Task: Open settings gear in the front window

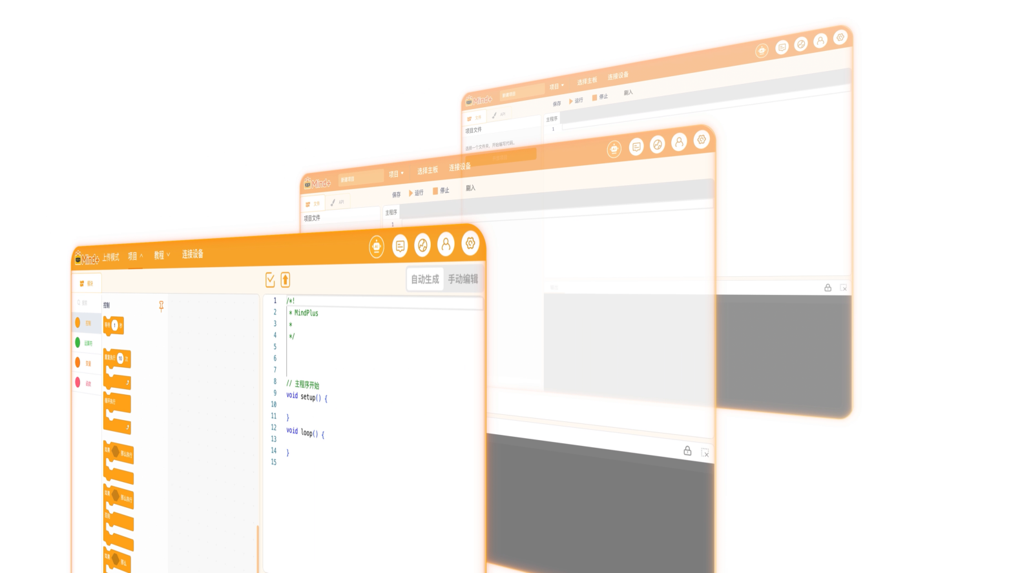Action: point(470,243)
